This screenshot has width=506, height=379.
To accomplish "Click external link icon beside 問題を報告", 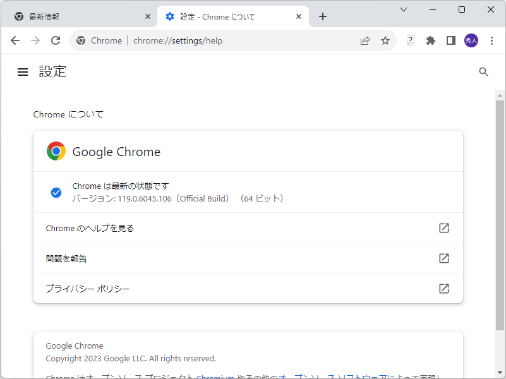I will click(x=444, y=258).
